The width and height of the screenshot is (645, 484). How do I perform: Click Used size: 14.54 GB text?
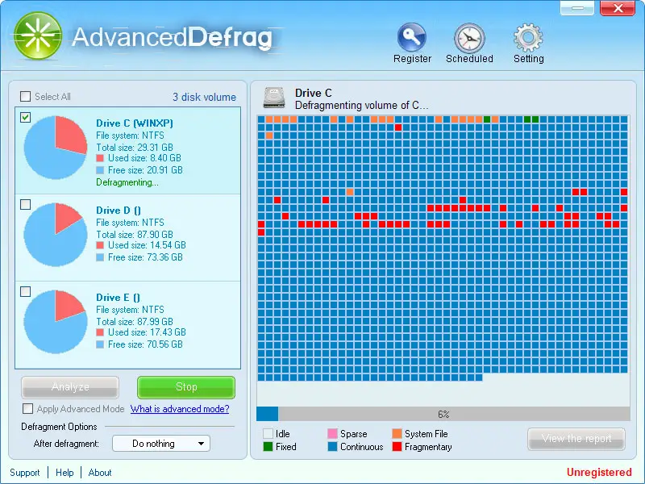147,245
